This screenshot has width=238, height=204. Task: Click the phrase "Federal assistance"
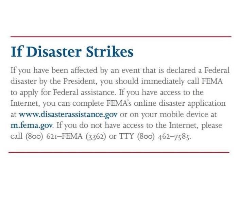[x=84, y=92]
